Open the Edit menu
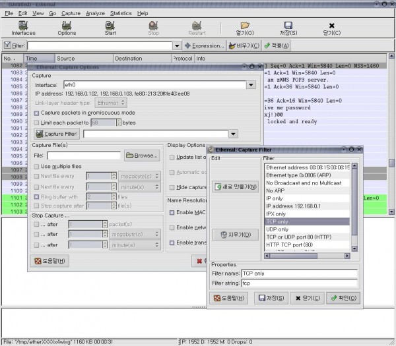 point(22,13)
